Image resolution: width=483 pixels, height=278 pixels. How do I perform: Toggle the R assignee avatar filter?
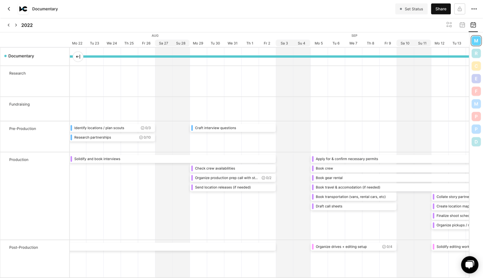[x=476, y=53]
